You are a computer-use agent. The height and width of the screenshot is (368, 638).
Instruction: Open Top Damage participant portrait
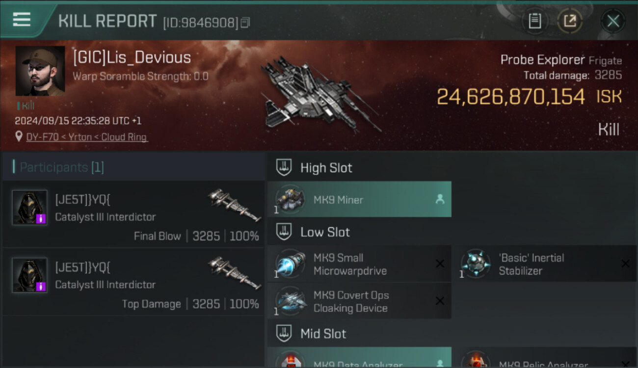(29, 275)
